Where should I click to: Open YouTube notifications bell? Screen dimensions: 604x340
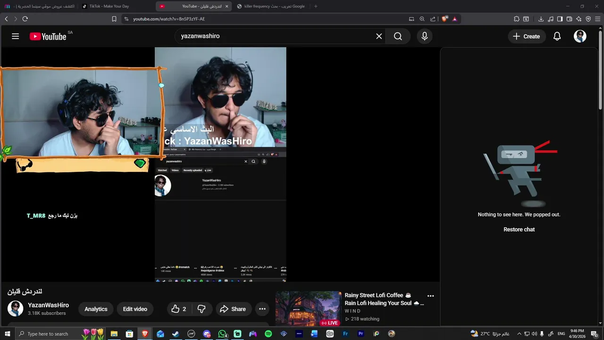[x=557, y=36]
